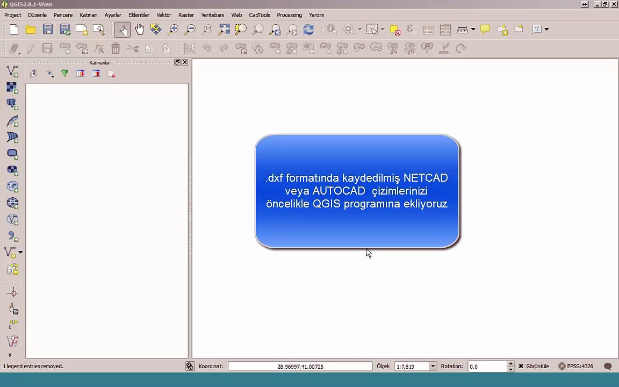Click the Add Raster Layer icon
This screenshot has height=387, width=619.
(12, 88)
